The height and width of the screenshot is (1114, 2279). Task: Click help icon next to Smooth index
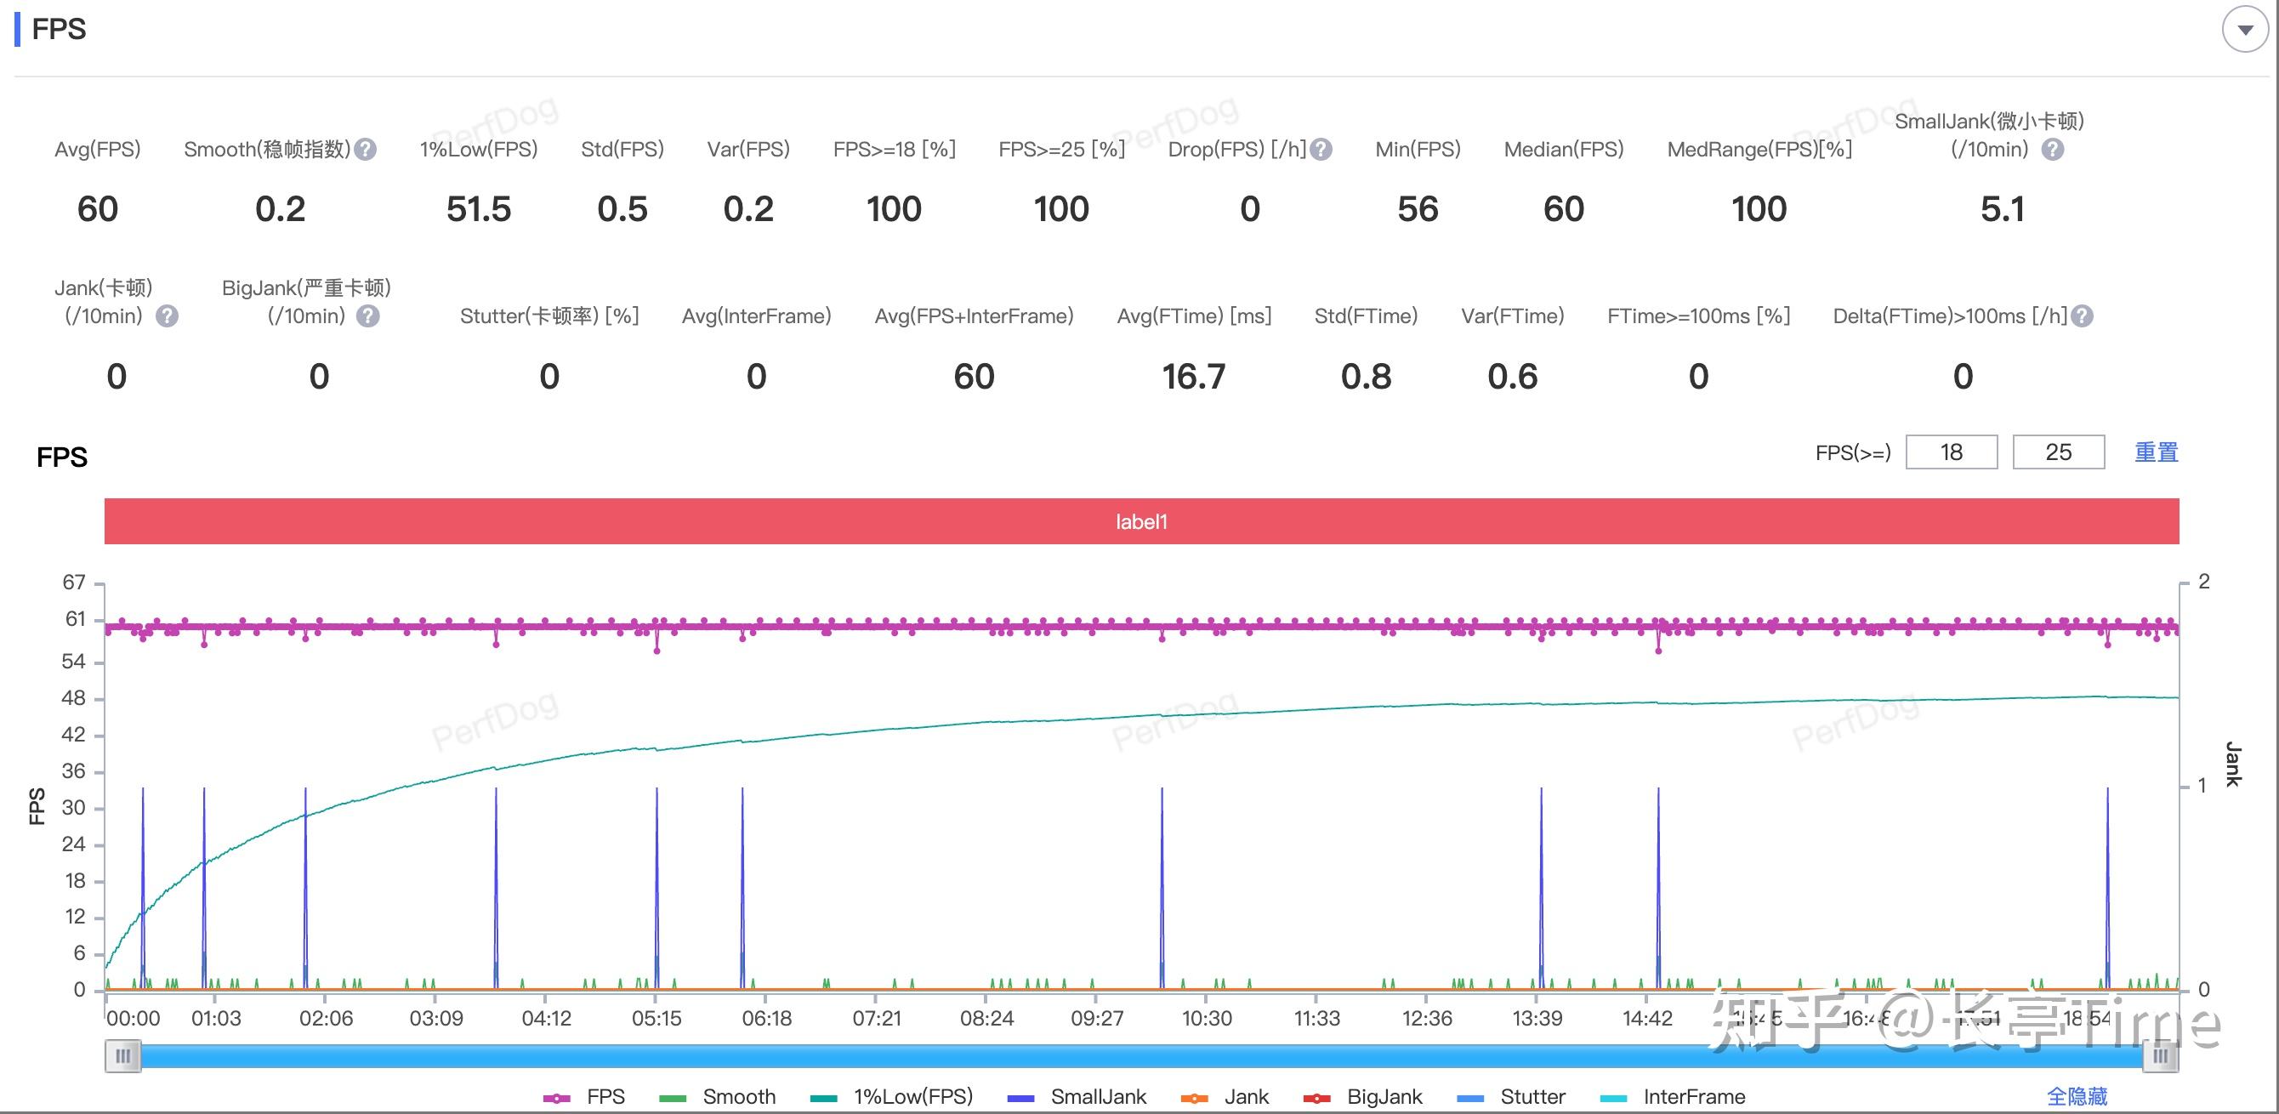[x=366, y=150]
